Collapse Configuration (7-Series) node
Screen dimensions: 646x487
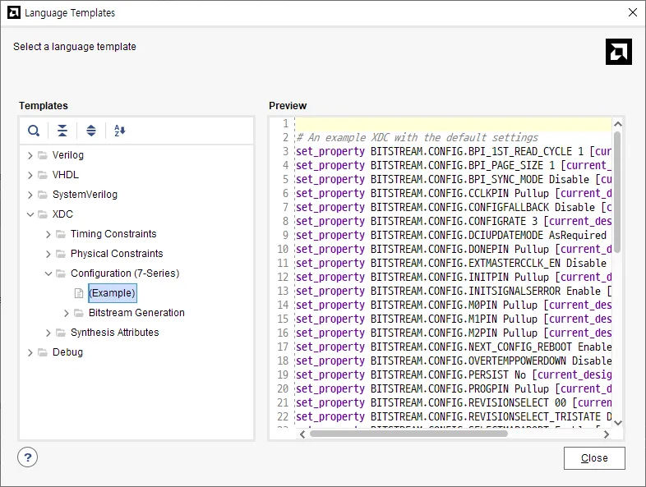tap(48, 273)
